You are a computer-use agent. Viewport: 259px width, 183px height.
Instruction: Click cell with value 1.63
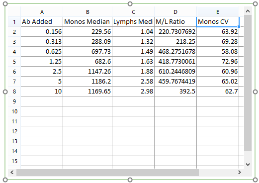(x=133, y=62)
